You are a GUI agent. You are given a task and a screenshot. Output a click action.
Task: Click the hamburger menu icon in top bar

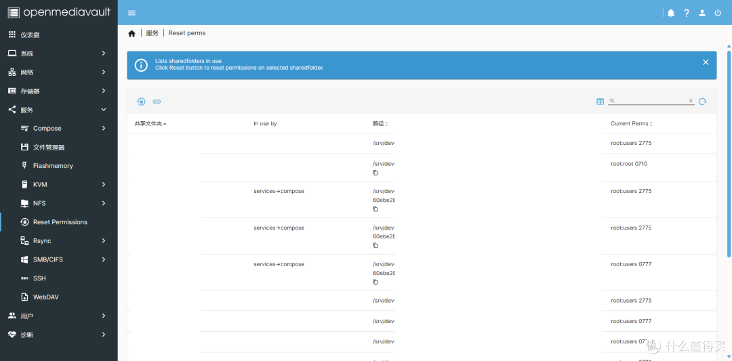click(131, 13)
